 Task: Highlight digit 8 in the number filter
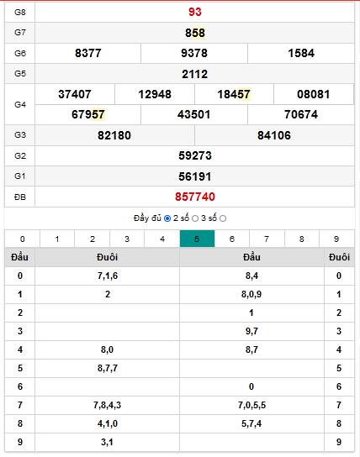[302, 239]
